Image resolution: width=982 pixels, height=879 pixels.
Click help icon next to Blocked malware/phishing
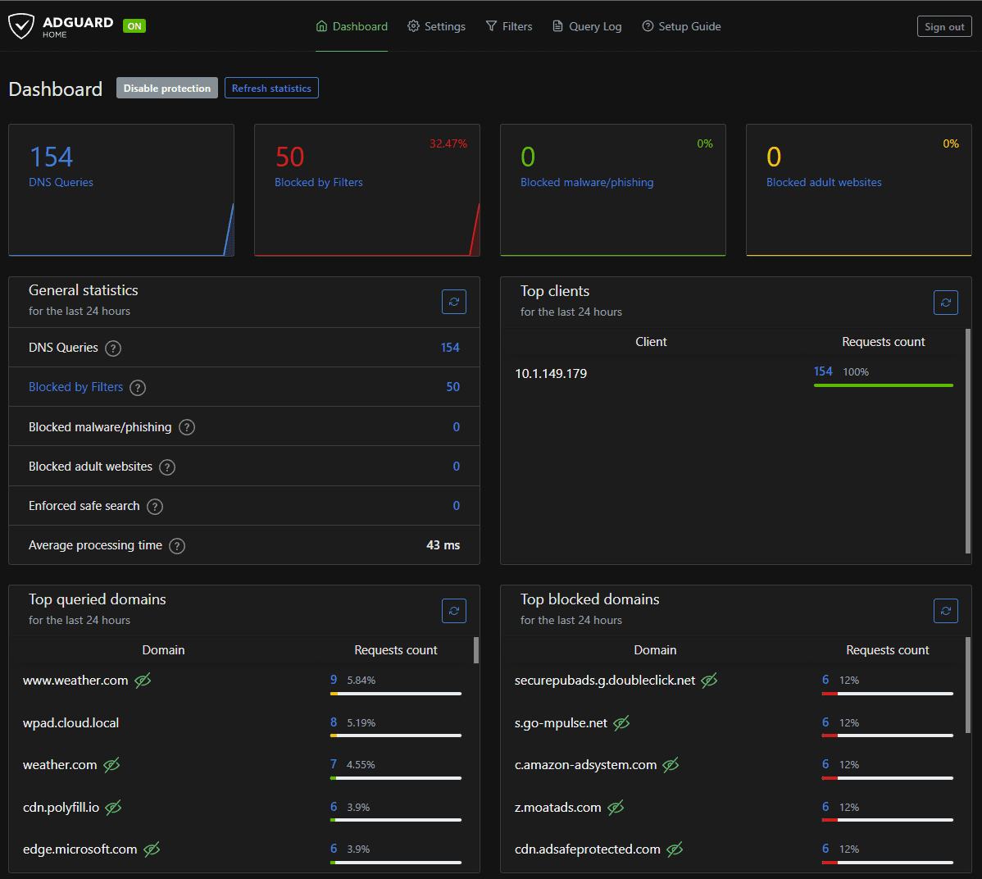187,427
